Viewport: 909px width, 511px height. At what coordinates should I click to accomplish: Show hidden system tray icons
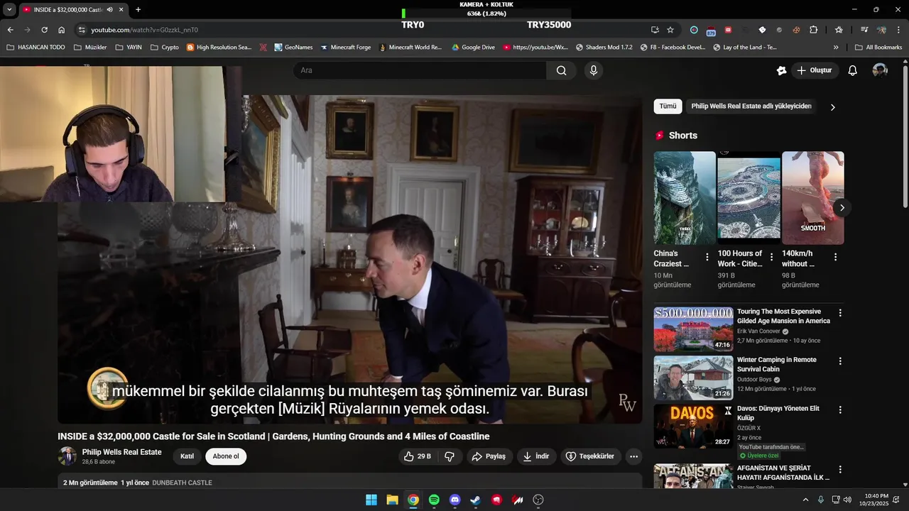[805, 500]
